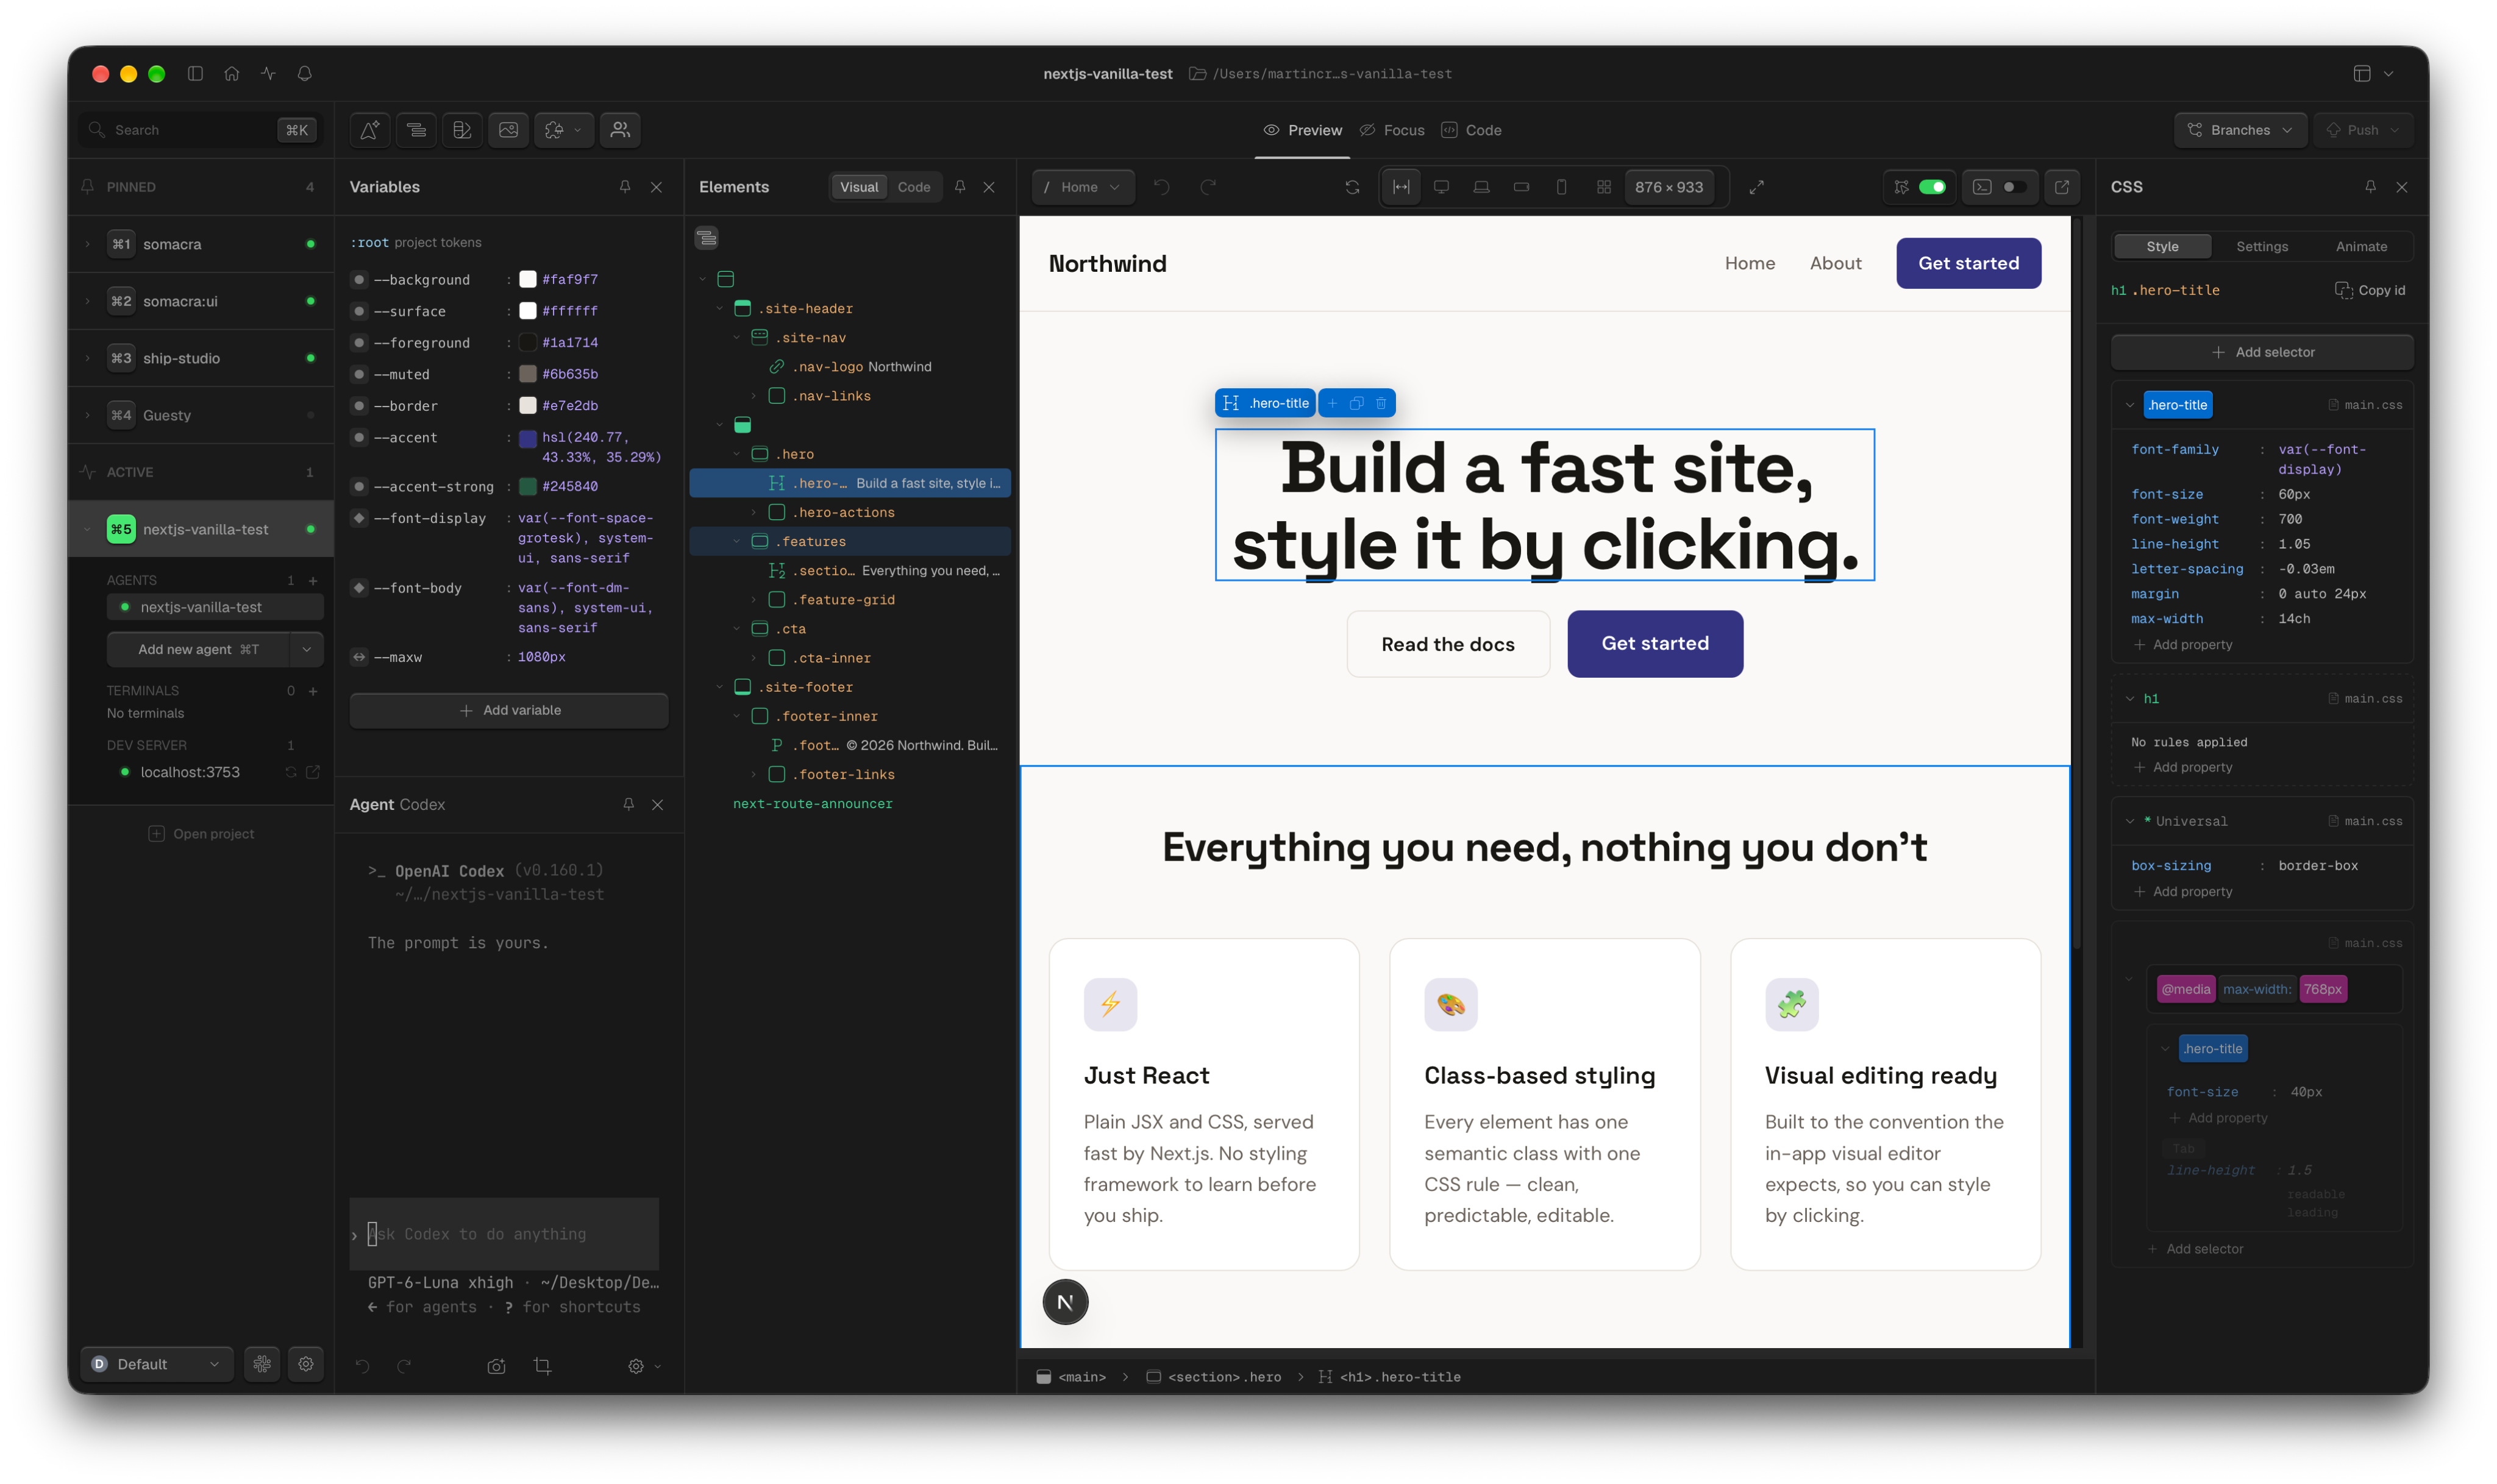The image size is (2497, 1484).
Task: Expand the .feature-grid tree node
Action: (x=754, y=600)
